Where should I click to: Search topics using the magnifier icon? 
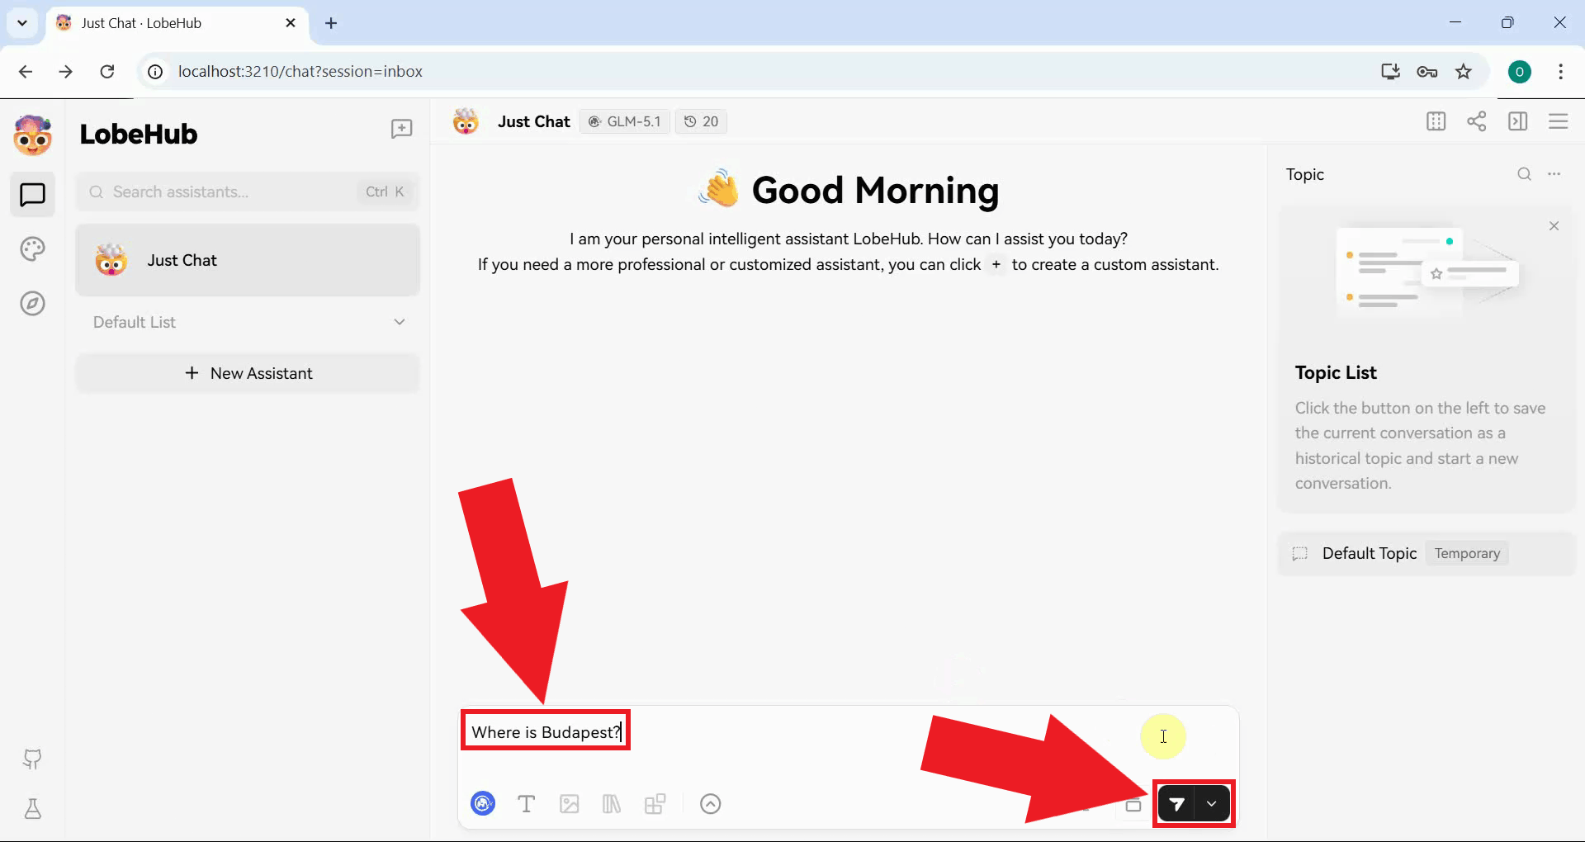tap(1524, 174)
